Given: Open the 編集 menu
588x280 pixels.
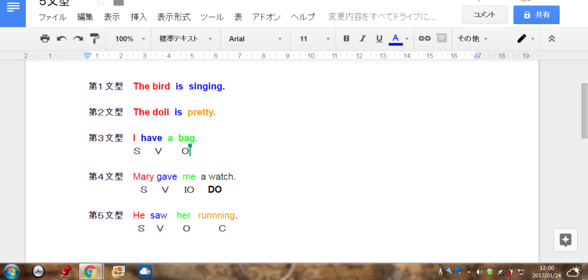Looking at the screenshot, I should click(85, 17).
